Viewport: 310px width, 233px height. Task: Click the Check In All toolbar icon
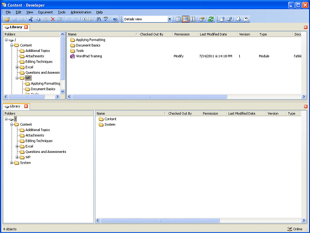click(230, 19)
